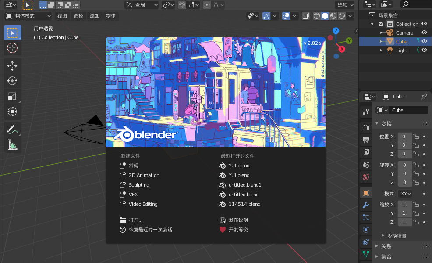Click the green Y axis gizmo ball
The image size is (432, 263).
(349, 41)
